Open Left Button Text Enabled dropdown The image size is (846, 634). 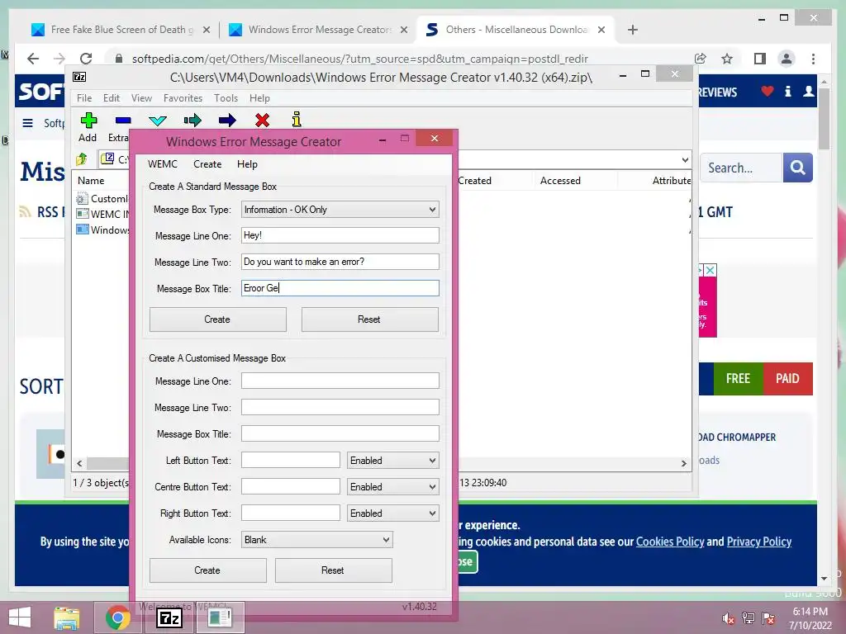[x=392, y=461]
